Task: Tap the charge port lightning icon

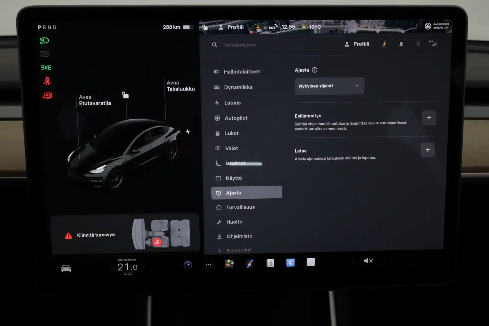Action: (188, 132)
